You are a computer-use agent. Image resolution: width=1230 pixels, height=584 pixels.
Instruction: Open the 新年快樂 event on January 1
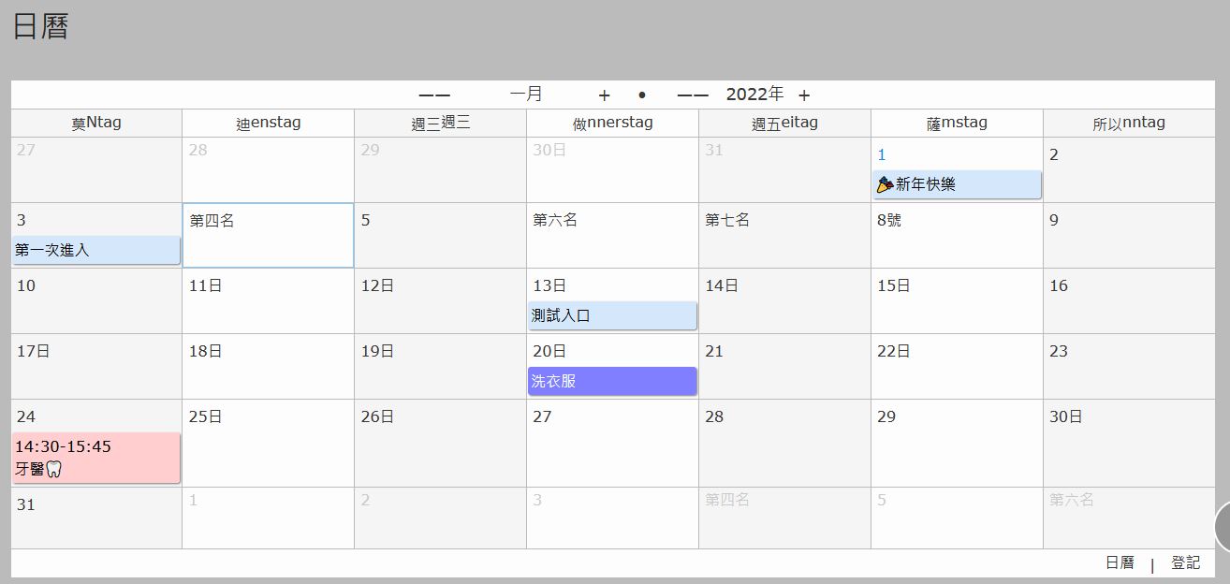pyautogui.click(x=956, y=185)
